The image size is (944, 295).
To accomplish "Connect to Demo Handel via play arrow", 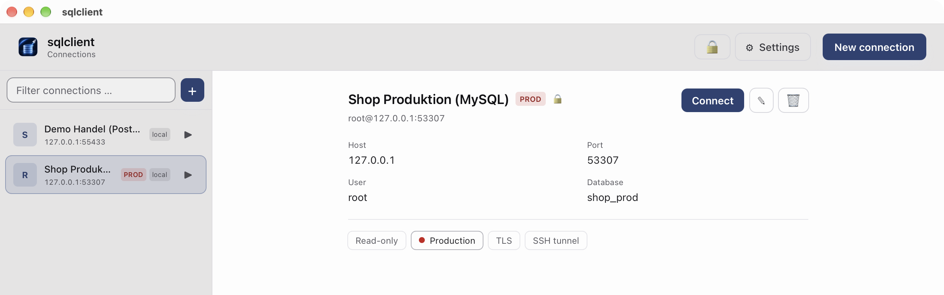I will point(188,135).
